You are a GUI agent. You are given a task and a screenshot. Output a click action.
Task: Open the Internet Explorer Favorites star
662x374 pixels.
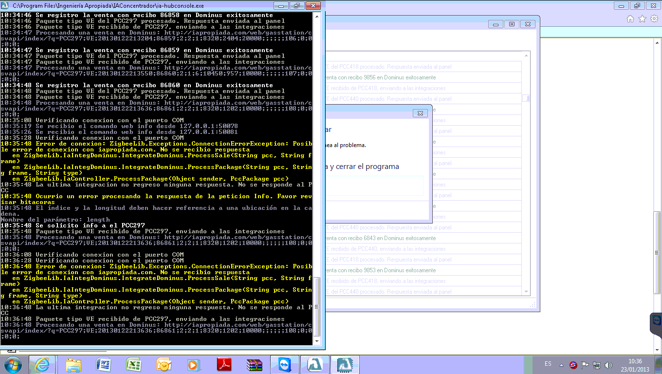click(642, 19)
